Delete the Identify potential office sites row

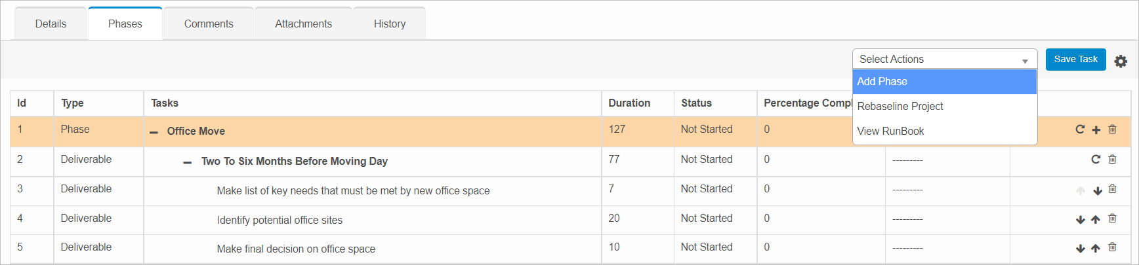click(x=1112, y=219)
